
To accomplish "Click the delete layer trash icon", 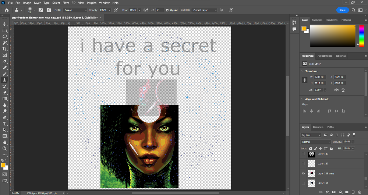I will 360,192.
